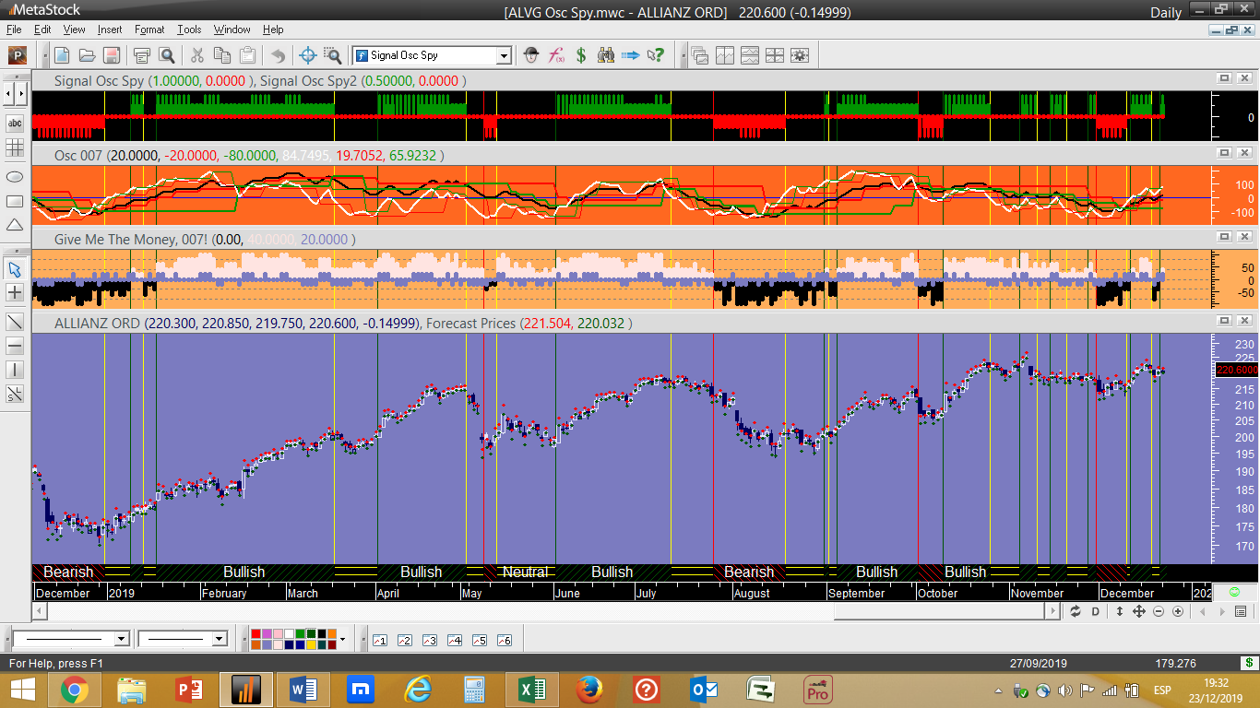Pick the red color swatch
Viewport: 1260px width, 708px height.
coord(256,634)
